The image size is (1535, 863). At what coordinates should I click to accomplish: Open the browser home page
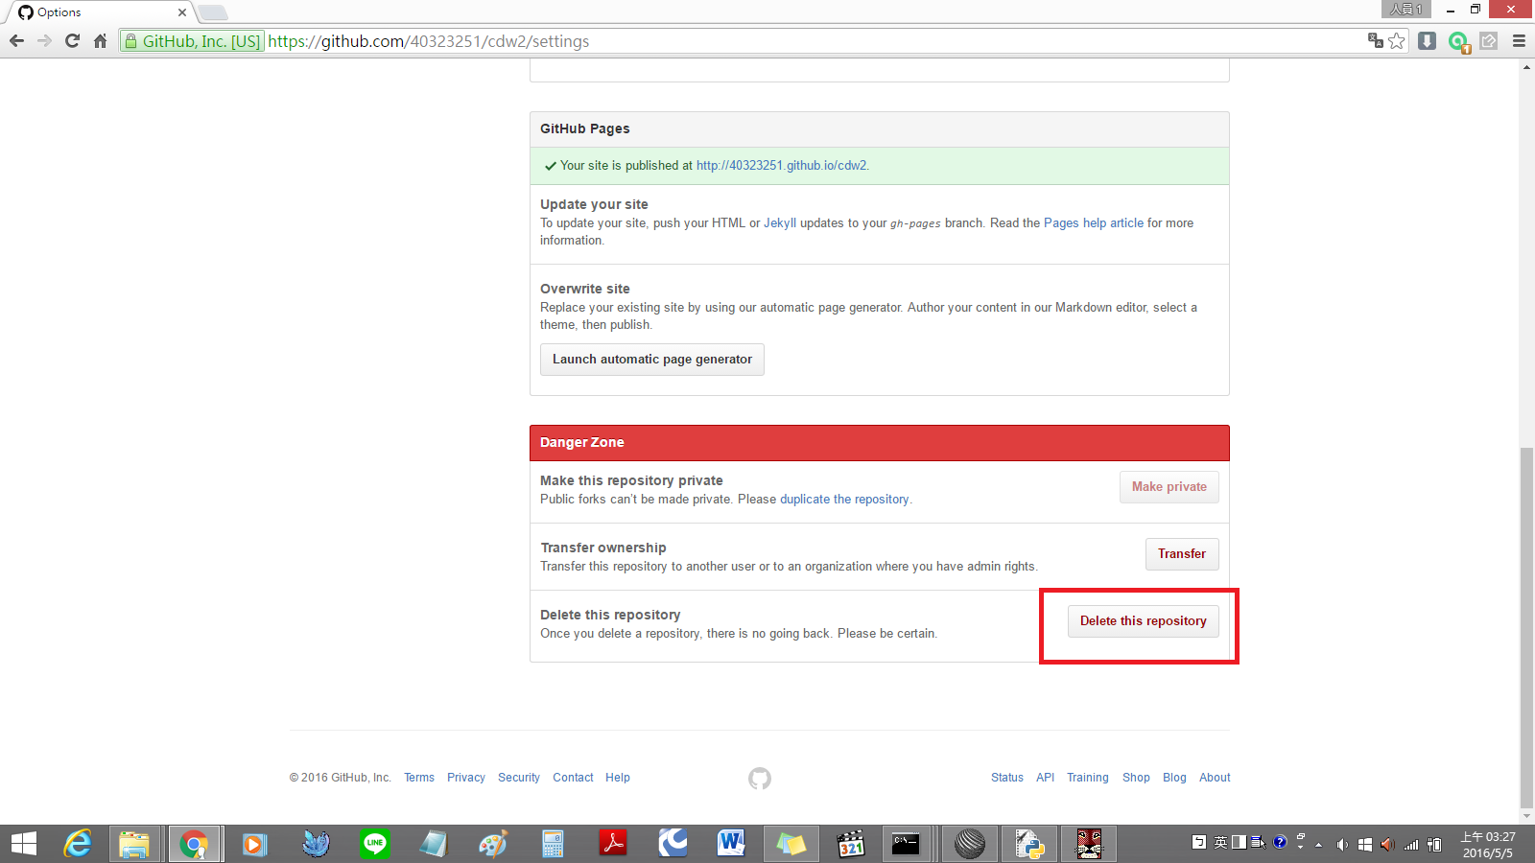[100, 41]
